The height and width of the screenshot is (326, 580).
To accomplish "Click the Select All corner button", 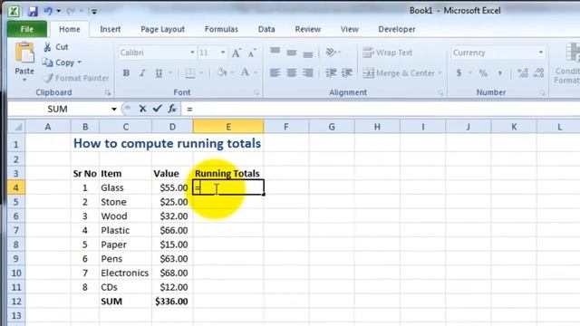I will point(16,127).
